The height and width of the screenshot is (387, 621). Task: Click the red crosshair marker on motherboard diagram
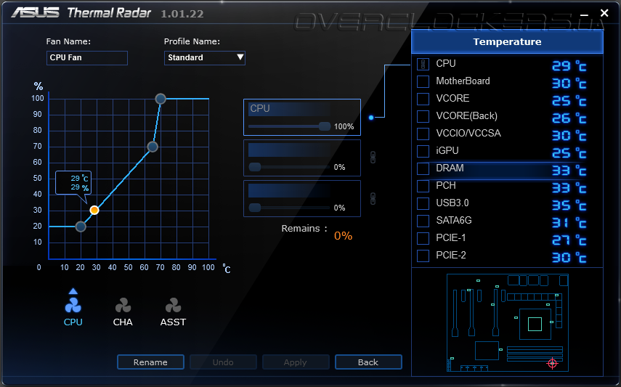(553, 363)
